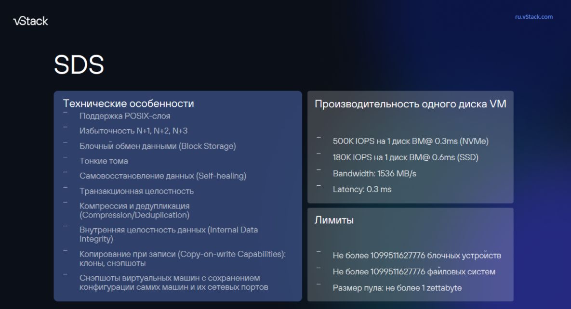Click 'Bandwidth: 1536 MB/s' line
571x309 pixels.
tap(374, 173)
